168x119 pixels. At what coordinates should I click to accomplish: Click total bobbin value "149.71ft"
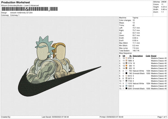pos(136,51)
